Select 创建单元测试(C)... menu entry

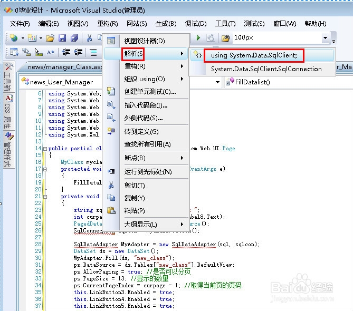(x=146, y=92)
